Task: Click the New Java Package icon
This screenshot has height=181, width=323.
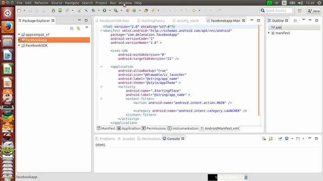Action: coord(128,11)
